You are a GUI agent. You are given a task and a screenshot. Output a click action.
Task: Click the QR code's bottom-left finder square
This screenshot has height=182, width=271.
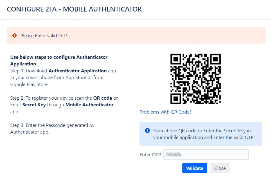176,99
